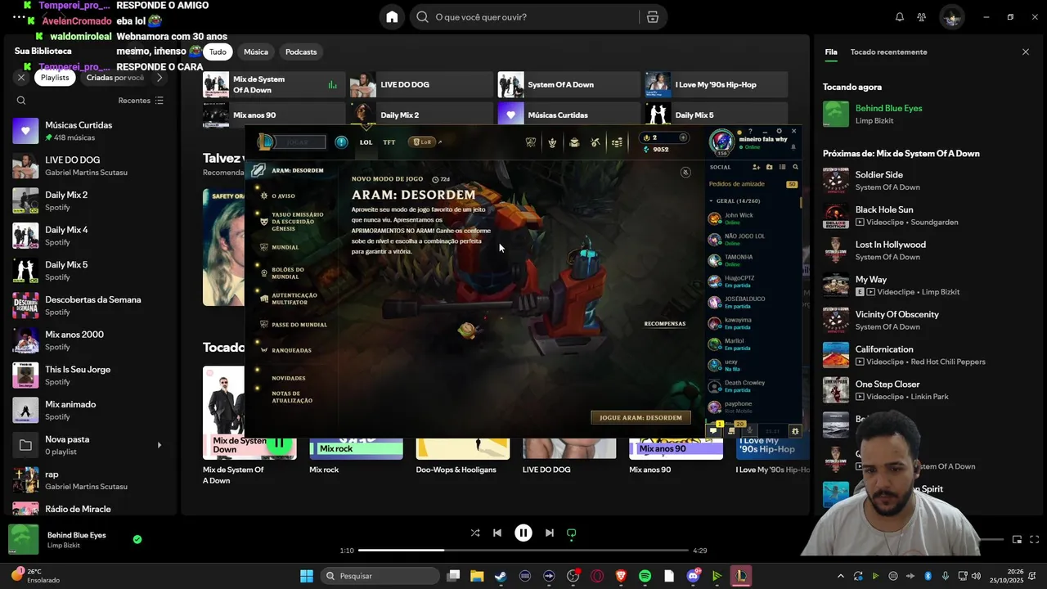The image size is (1047, 589).
Task: Select Criadas por você filter chip
Action: (x=115, y=78)
